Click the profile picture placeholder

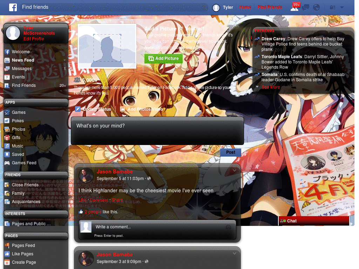[107, 47]
